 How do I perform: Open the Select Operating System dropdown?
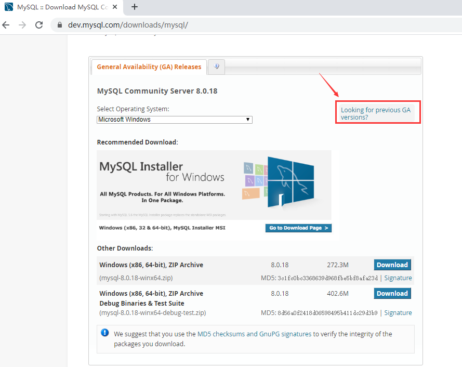(175, 120)
